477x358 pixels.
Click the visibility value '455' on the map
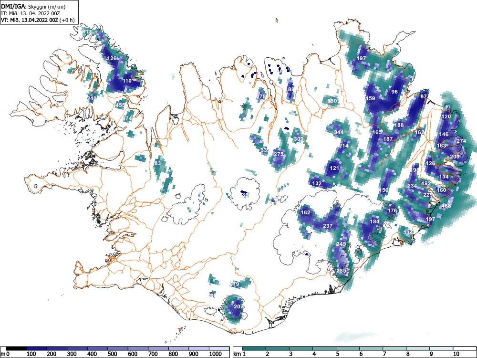click(x=121, y=105)
